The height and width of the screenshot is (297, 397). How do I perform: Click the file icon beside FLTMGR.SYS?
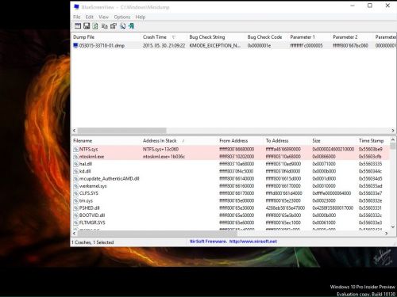tap(76, 223)
